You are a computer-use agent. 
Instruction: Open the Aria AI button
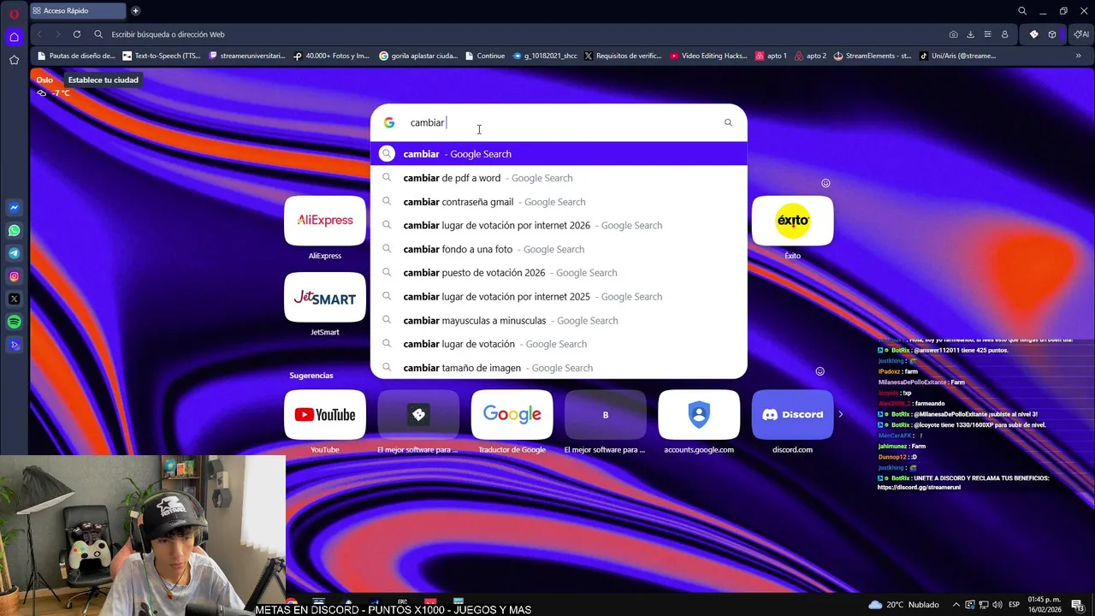[1081, 34]
